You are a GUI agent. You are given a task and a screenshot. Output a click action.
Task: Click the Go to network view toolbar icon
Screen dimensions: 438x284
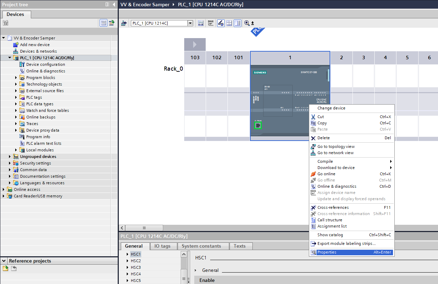point(124,23)
